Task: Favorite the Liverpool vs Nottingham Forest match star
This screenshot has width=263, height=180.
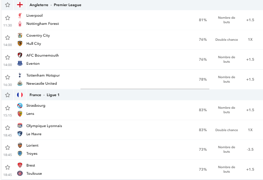Action: pyautogui.click(x=7, y=18)
